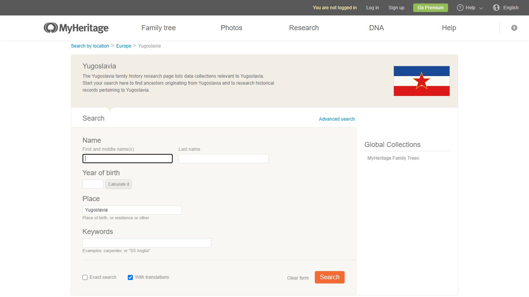Click the 'You are not logged in' text
Image resolution: width=529 pixels, height=297 pixels.
335,8
